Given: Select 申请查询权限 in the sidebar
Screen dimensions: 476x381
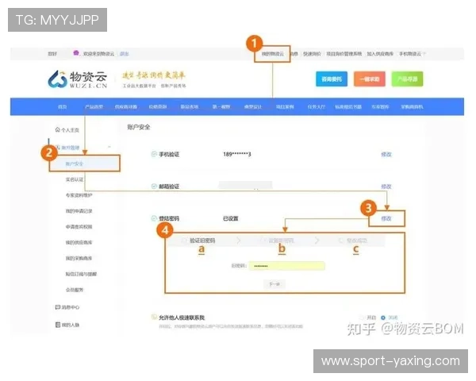Looking at the screenshot, I should click(79, 227).
